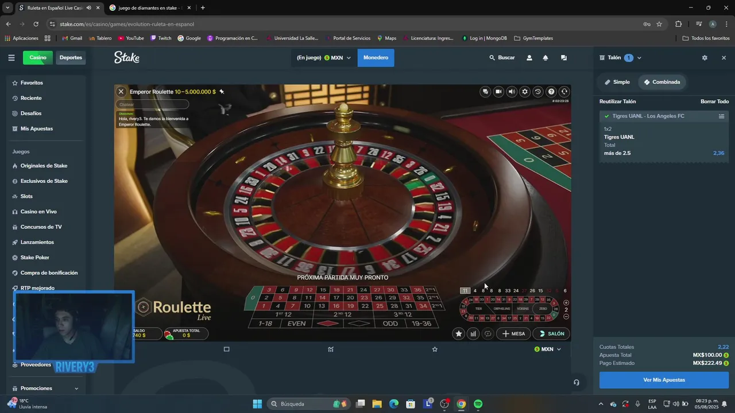Open roulette game settings gear
This screenshot has width=735, height=413.
(525, 92)
